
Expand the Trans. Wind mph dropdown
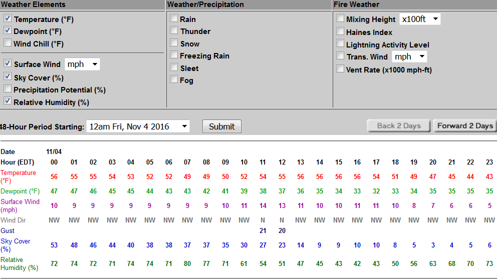pos(409,56)
